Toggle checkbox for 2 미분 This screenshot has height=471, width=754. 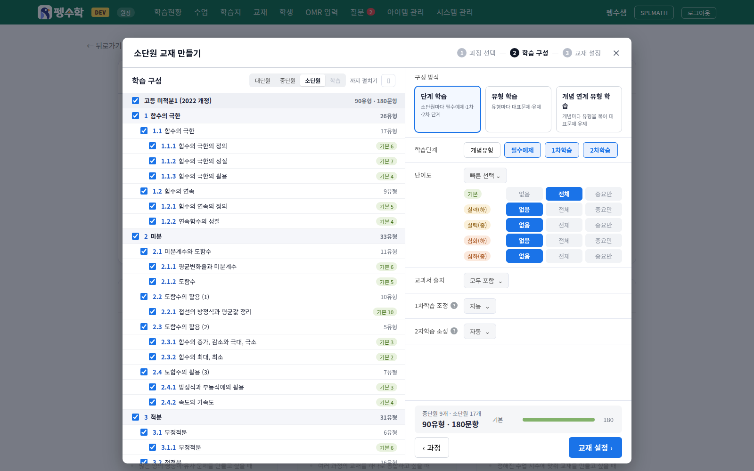[136, 236]
